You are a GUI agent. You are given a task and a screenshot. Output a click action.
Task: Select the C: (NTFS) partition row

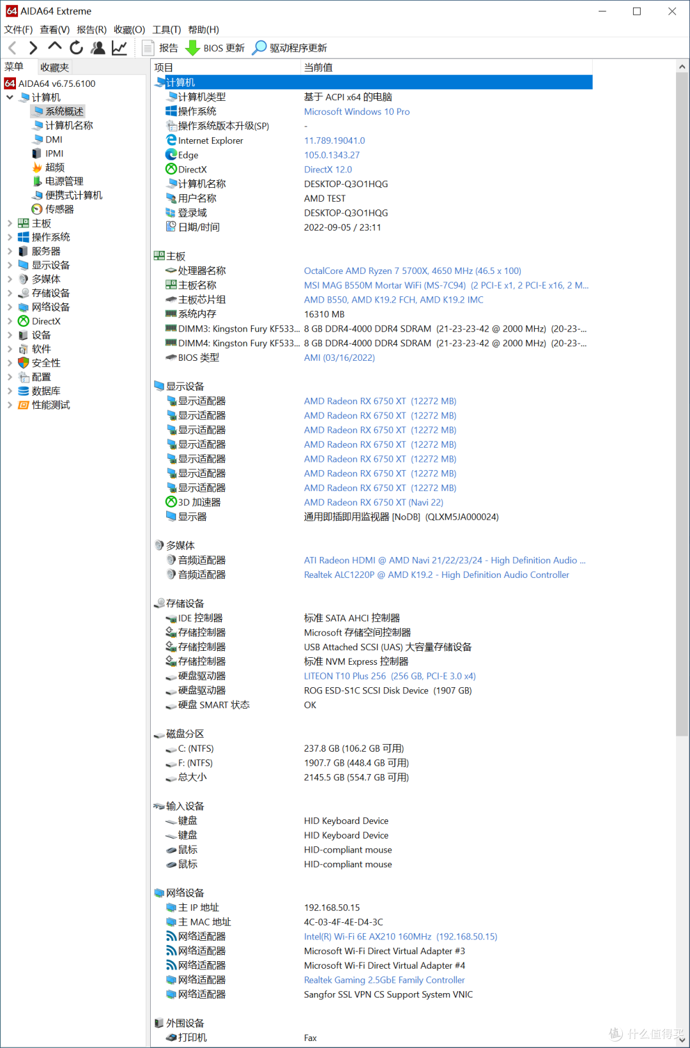pyautogui.click(x=372, y=748)
